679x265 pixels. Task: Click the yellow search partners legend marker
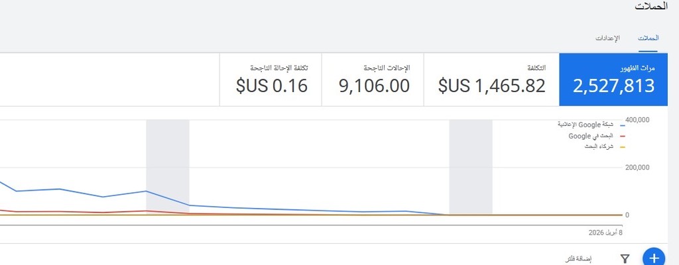pyautogui.click(x=622, y=146)
